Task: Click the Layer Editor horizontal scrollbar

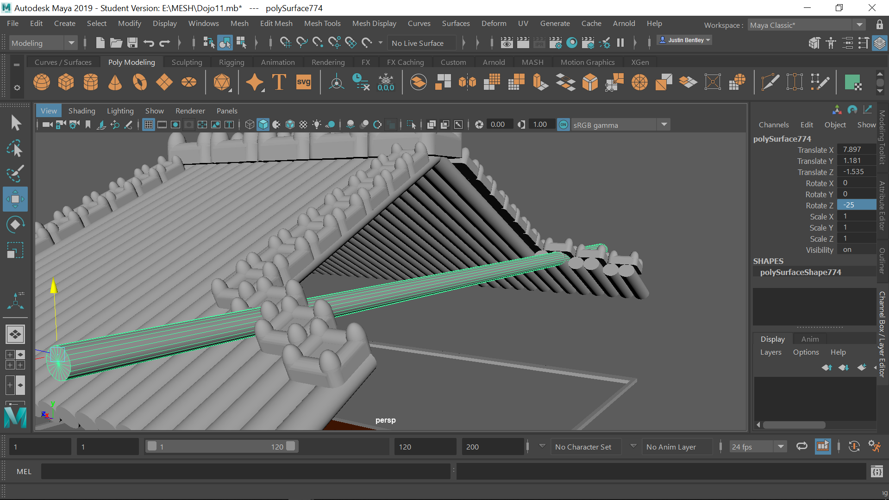Action: point(794,425)
